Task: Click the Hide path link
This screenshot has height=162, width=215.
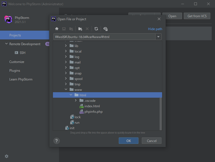Action: [155, 29]
